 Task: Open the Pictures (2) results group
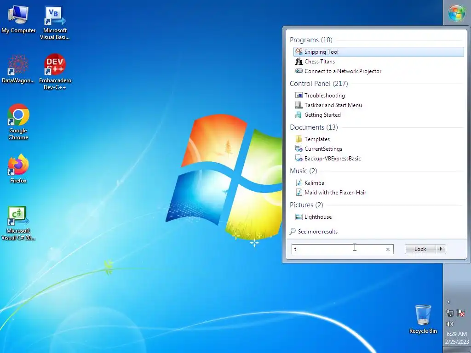click(x=306, y=205)
